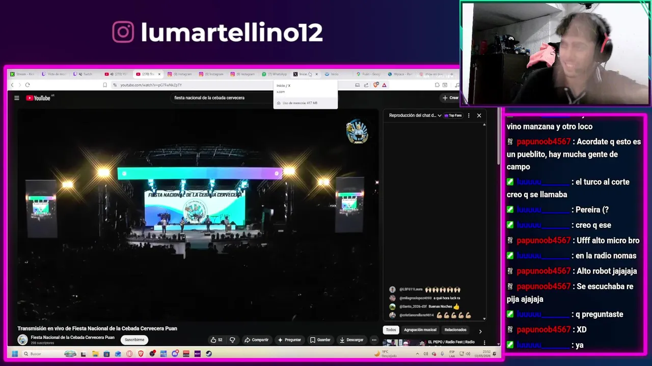
Task: Click chat user @cristianorellano9814
Action: [x=417, y=315]
